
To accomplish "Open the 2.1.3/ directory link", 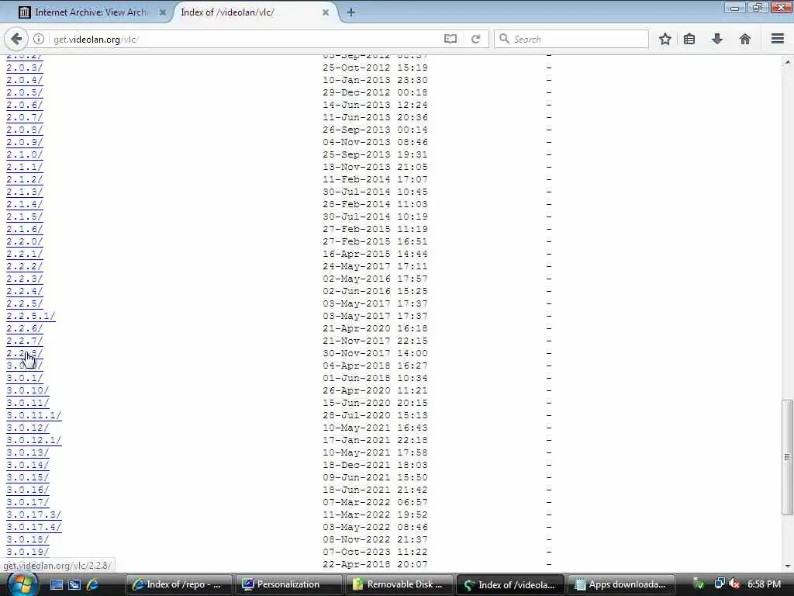I will [x=24, y=192].
